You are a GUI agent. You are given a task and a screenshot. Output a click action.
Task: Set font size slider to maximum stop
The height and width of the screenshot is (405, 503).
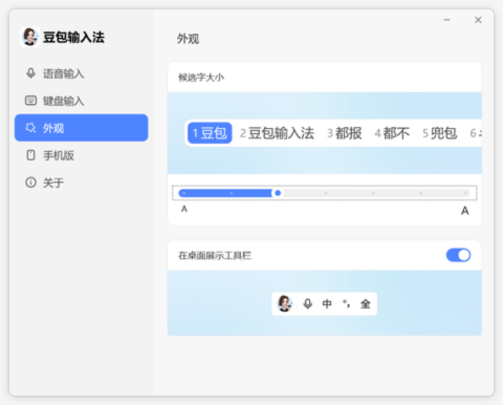tap(465, 193)
